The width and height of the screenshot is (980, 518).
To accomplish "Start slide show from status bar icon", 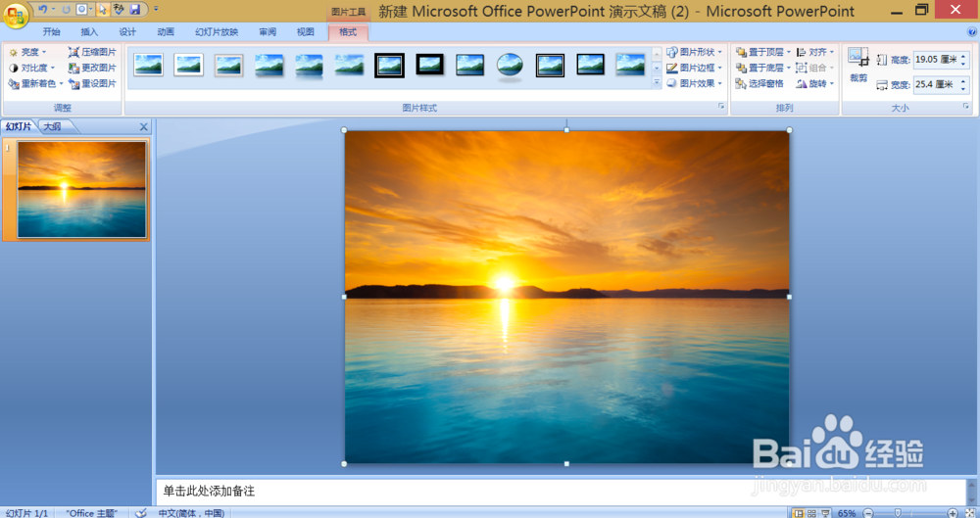I will 825,513.
